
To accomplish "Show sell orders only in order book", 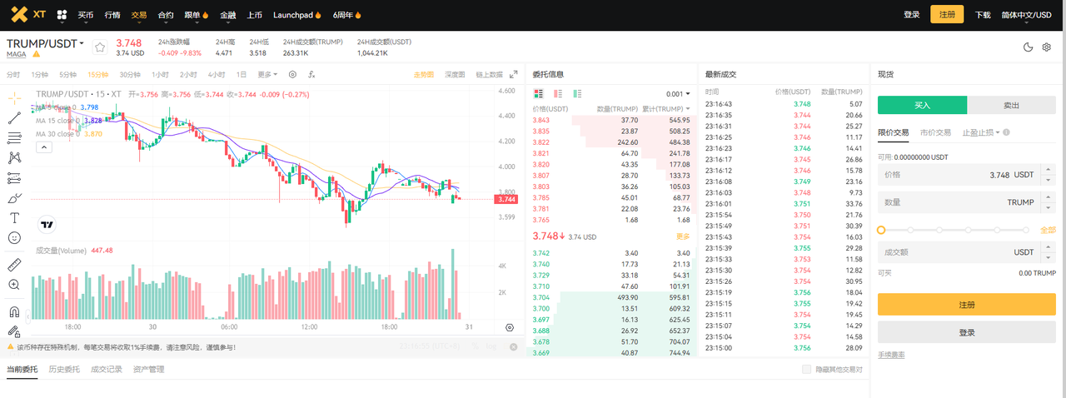I will point(558,93).
